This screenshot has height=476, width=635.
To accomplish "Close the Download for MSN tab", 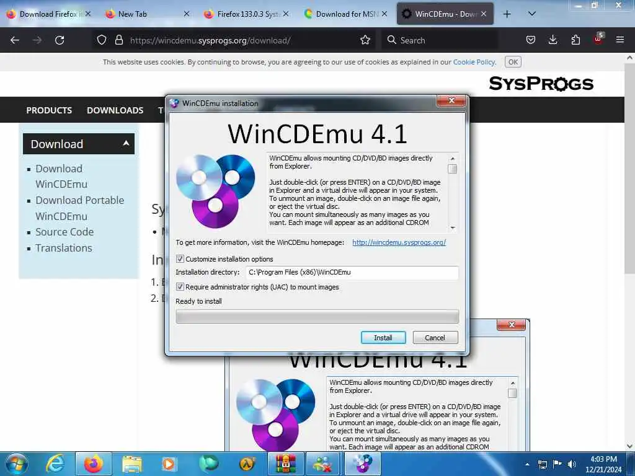I will click(x=384, y=14).
